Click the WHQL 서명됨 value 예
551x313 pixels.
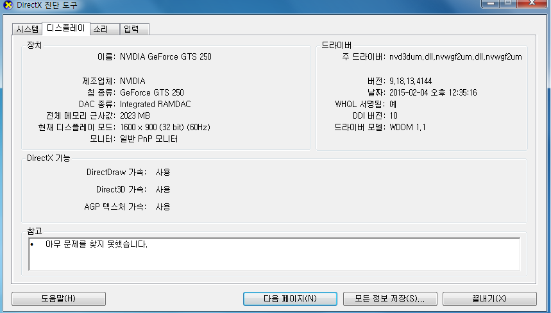click(393, 105)
